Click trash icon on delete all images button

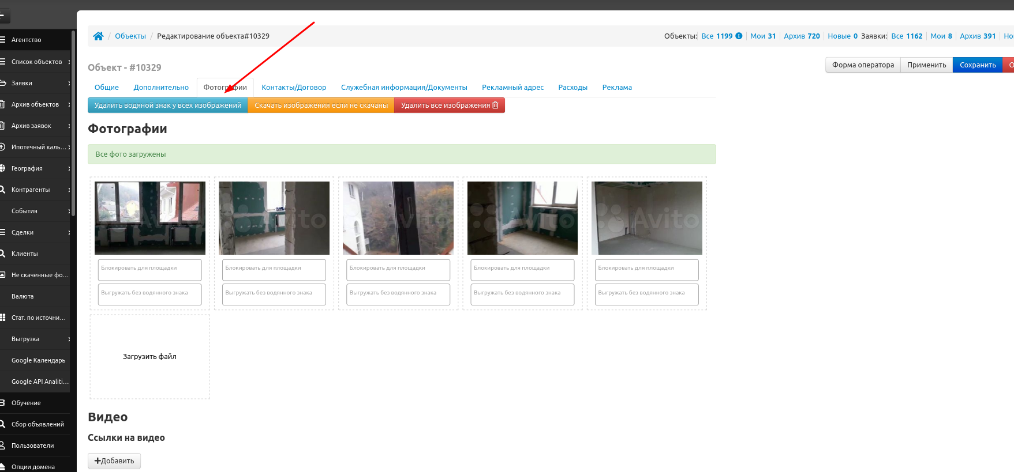point(495,105)
